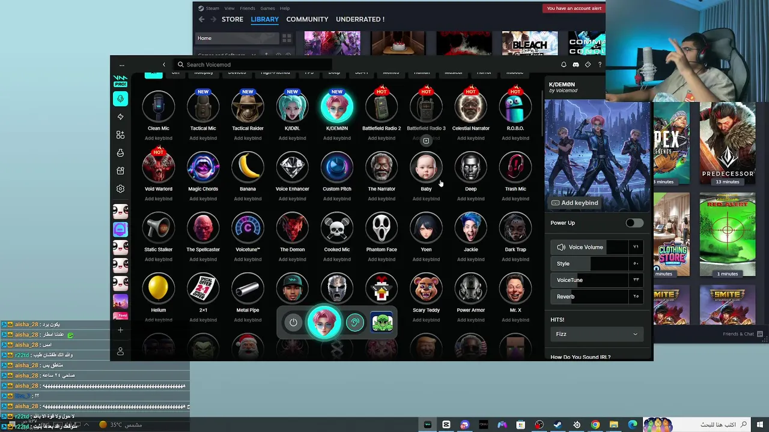Toggle the Power Up switch
The height and width of the screenshot is (432, 769).
click(x=634, y=223)
